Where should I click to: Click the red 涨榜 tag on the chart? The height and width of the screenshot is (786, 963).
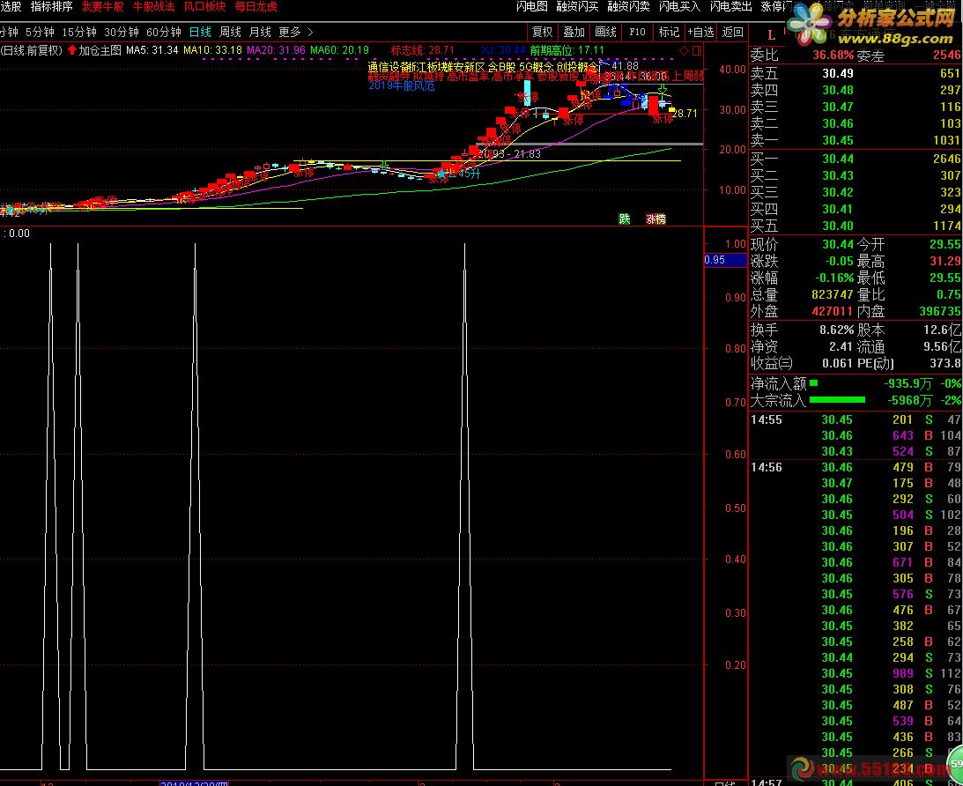click(x=656, y=219)
